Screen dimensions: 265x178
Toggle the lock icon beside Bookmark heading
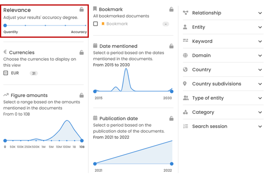point(171,9)
